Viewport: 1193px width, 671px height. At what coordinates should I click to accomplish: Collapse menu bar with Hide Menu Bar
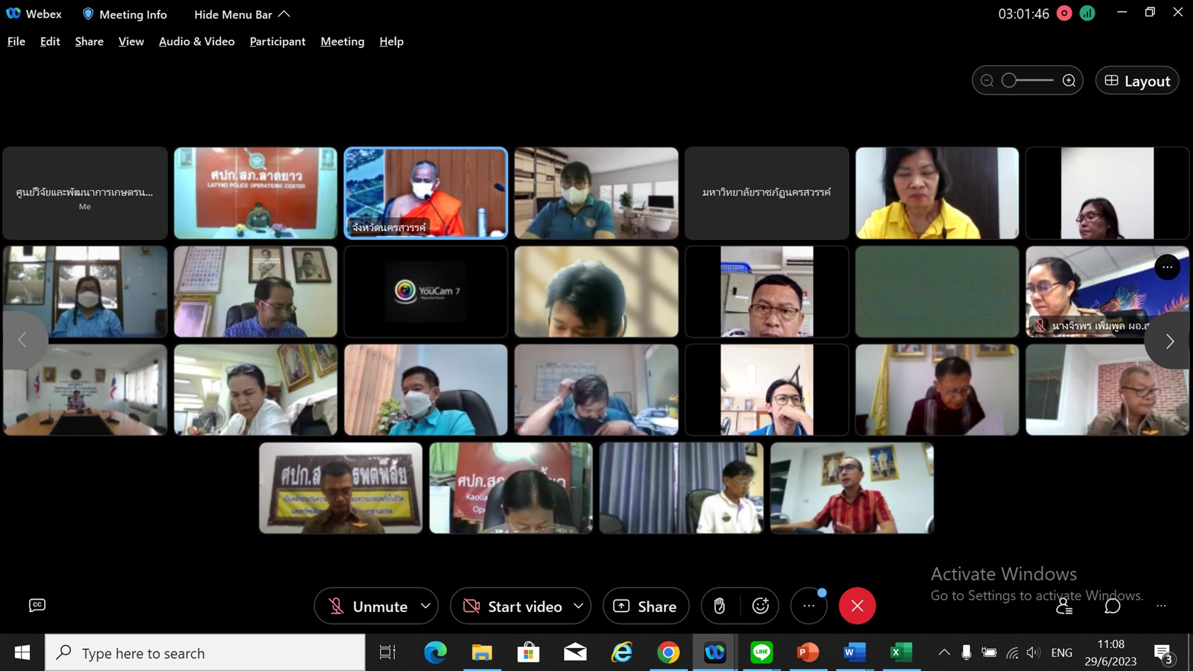click(242, 14)
